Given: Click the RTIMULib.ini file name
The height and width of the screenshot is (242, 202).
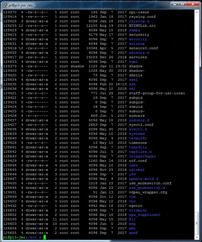Looking at the screenshot, I should pos(142,26).
